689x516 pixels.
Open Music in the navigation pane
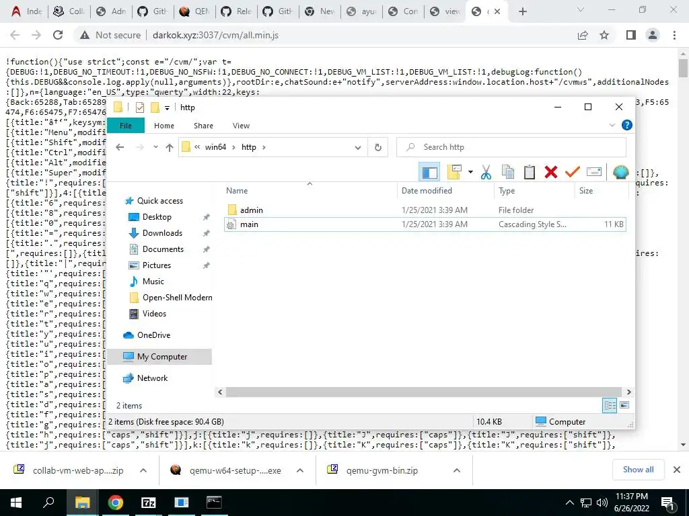pyautogui.click(x=153, y=282)
